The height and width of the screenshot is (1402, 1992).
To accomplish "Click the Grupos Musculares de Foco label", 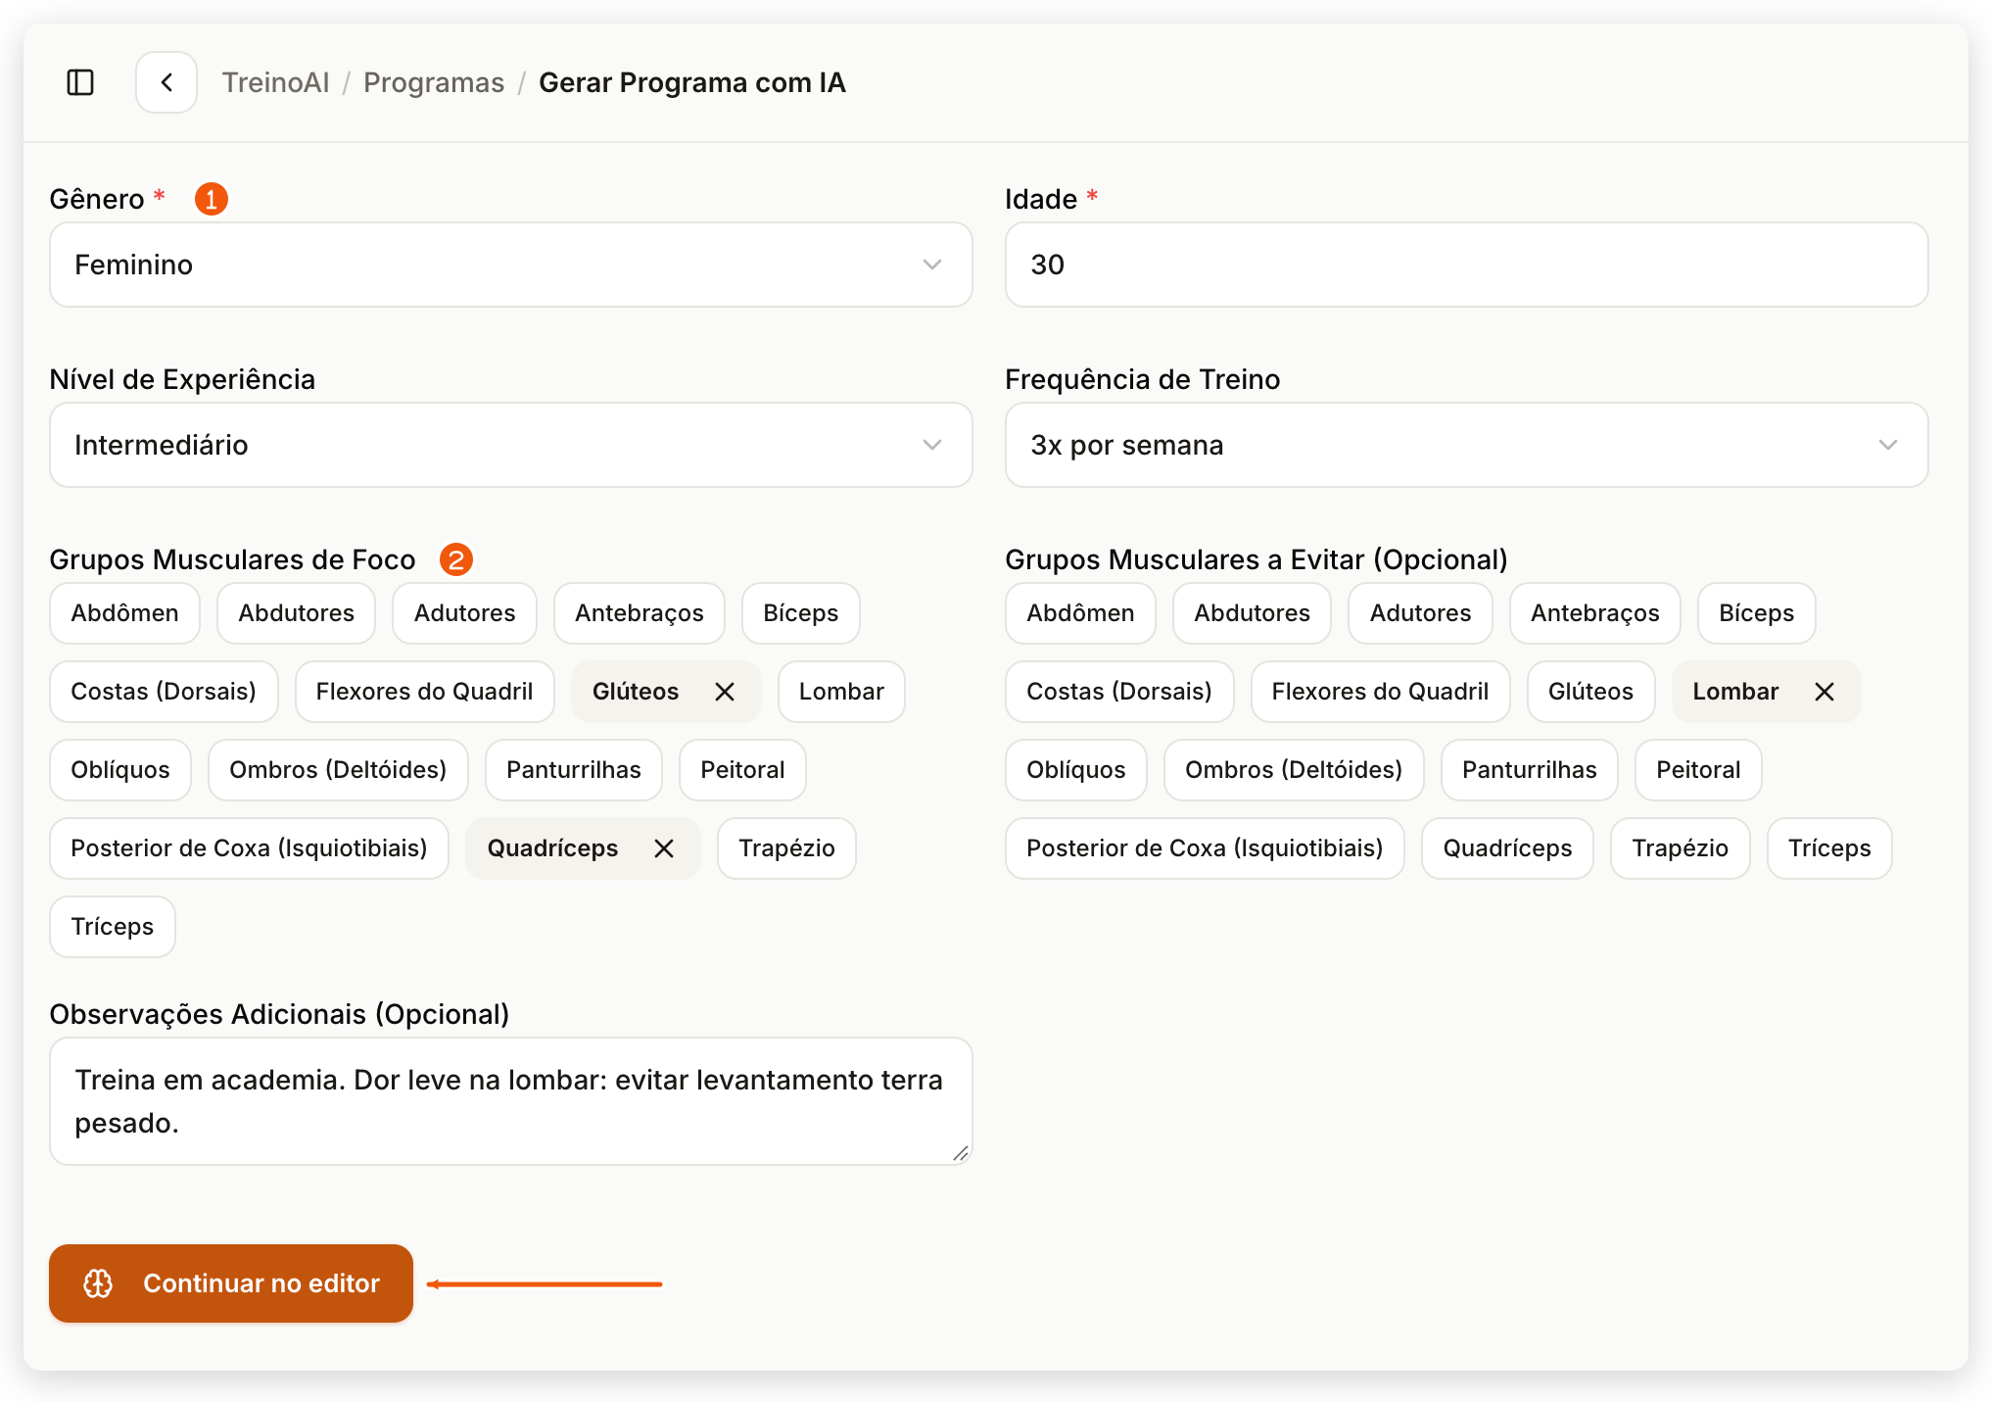I will (232, 559).
